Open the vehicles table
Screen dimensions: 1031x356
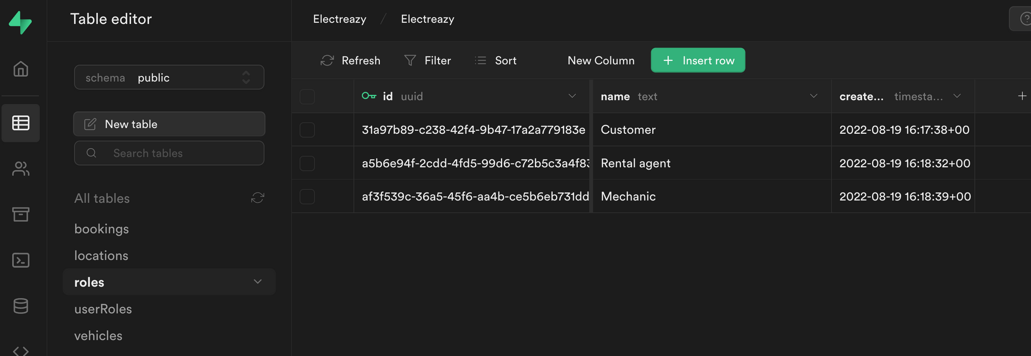(98, 336)
